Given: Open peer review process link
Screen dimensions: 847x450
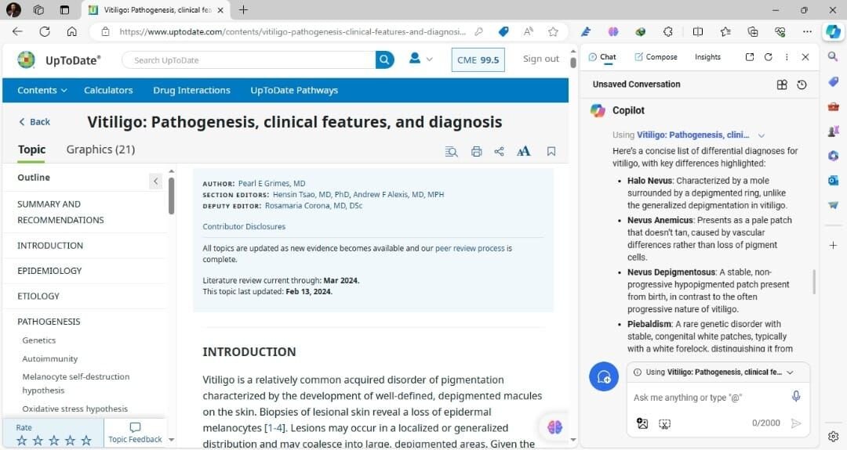Looking at the screenshot, I should [x=470, y=248].
